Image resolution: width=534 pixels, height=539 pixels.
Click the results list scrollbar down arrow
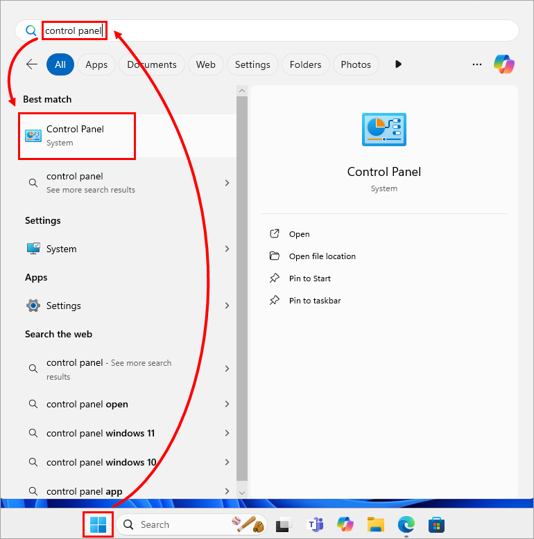coord(241,491)
